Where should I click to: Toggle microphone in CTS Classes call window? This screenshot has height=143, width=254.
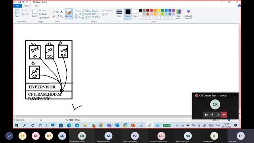tap(212, 115)
